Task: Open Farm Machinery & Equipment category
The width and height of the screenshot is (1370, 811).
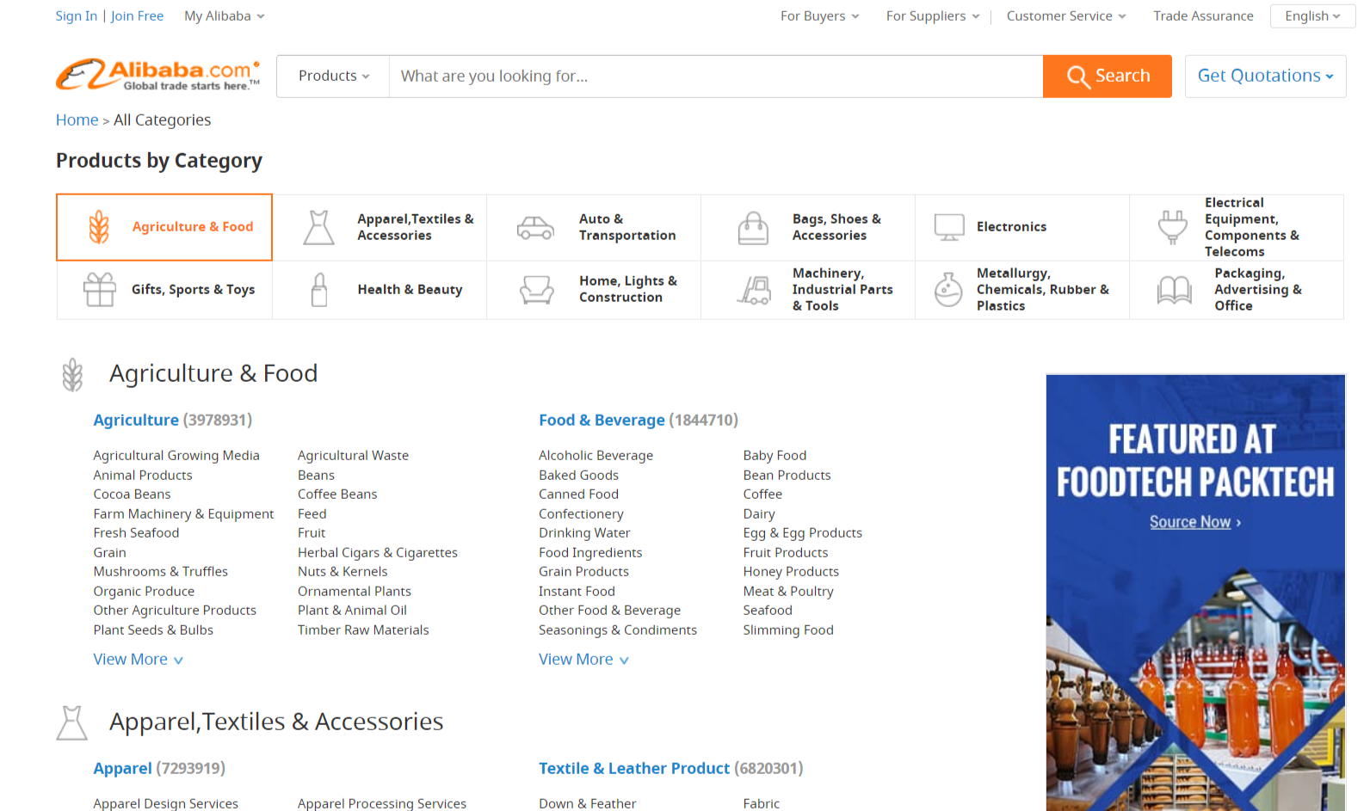Action: point(183,514)
